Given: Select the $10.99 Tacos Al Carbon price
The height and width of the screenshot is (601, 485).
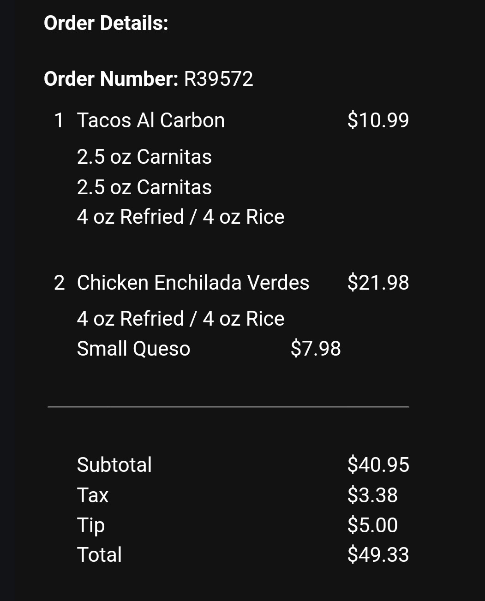Looking at the screenshot, I should 378,120.
